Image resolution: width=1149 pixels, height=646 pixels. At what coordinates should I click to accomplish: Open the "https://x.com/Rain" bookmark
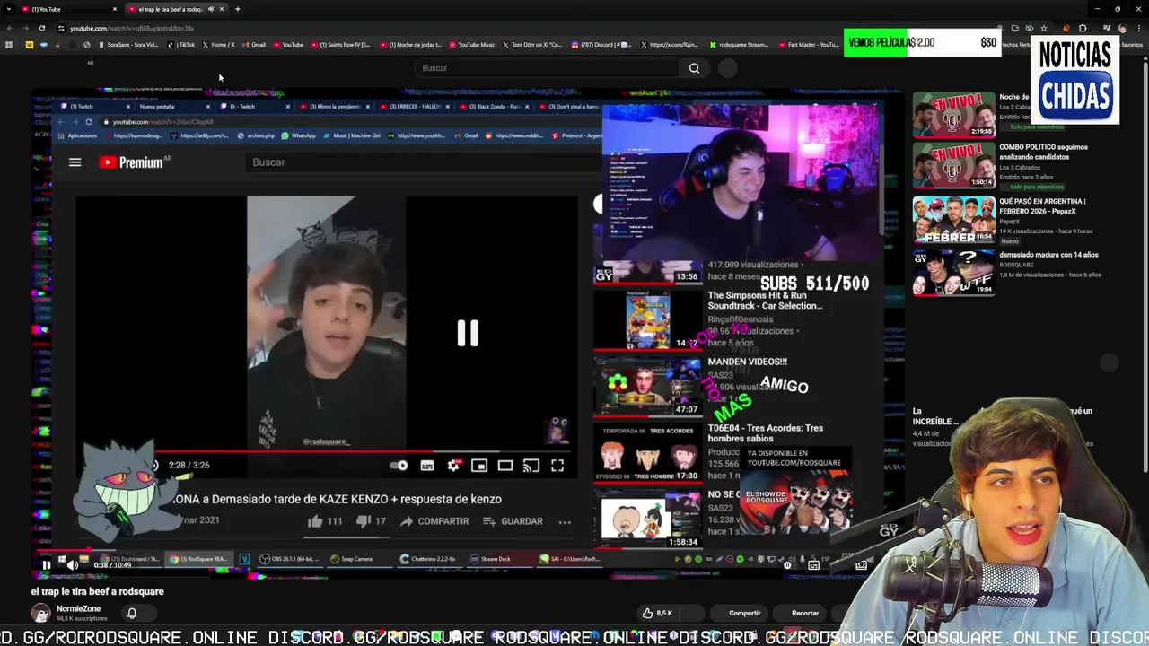tap(670, 44)
